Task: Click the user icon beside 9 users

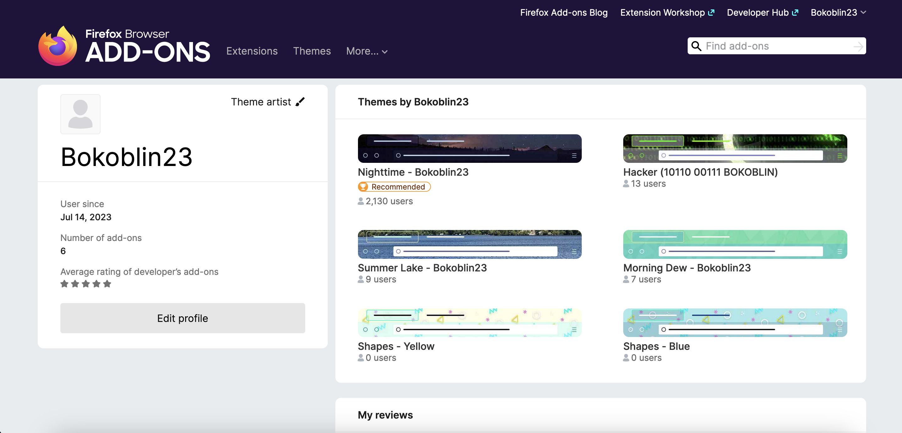Action: (x=361, y=279)
